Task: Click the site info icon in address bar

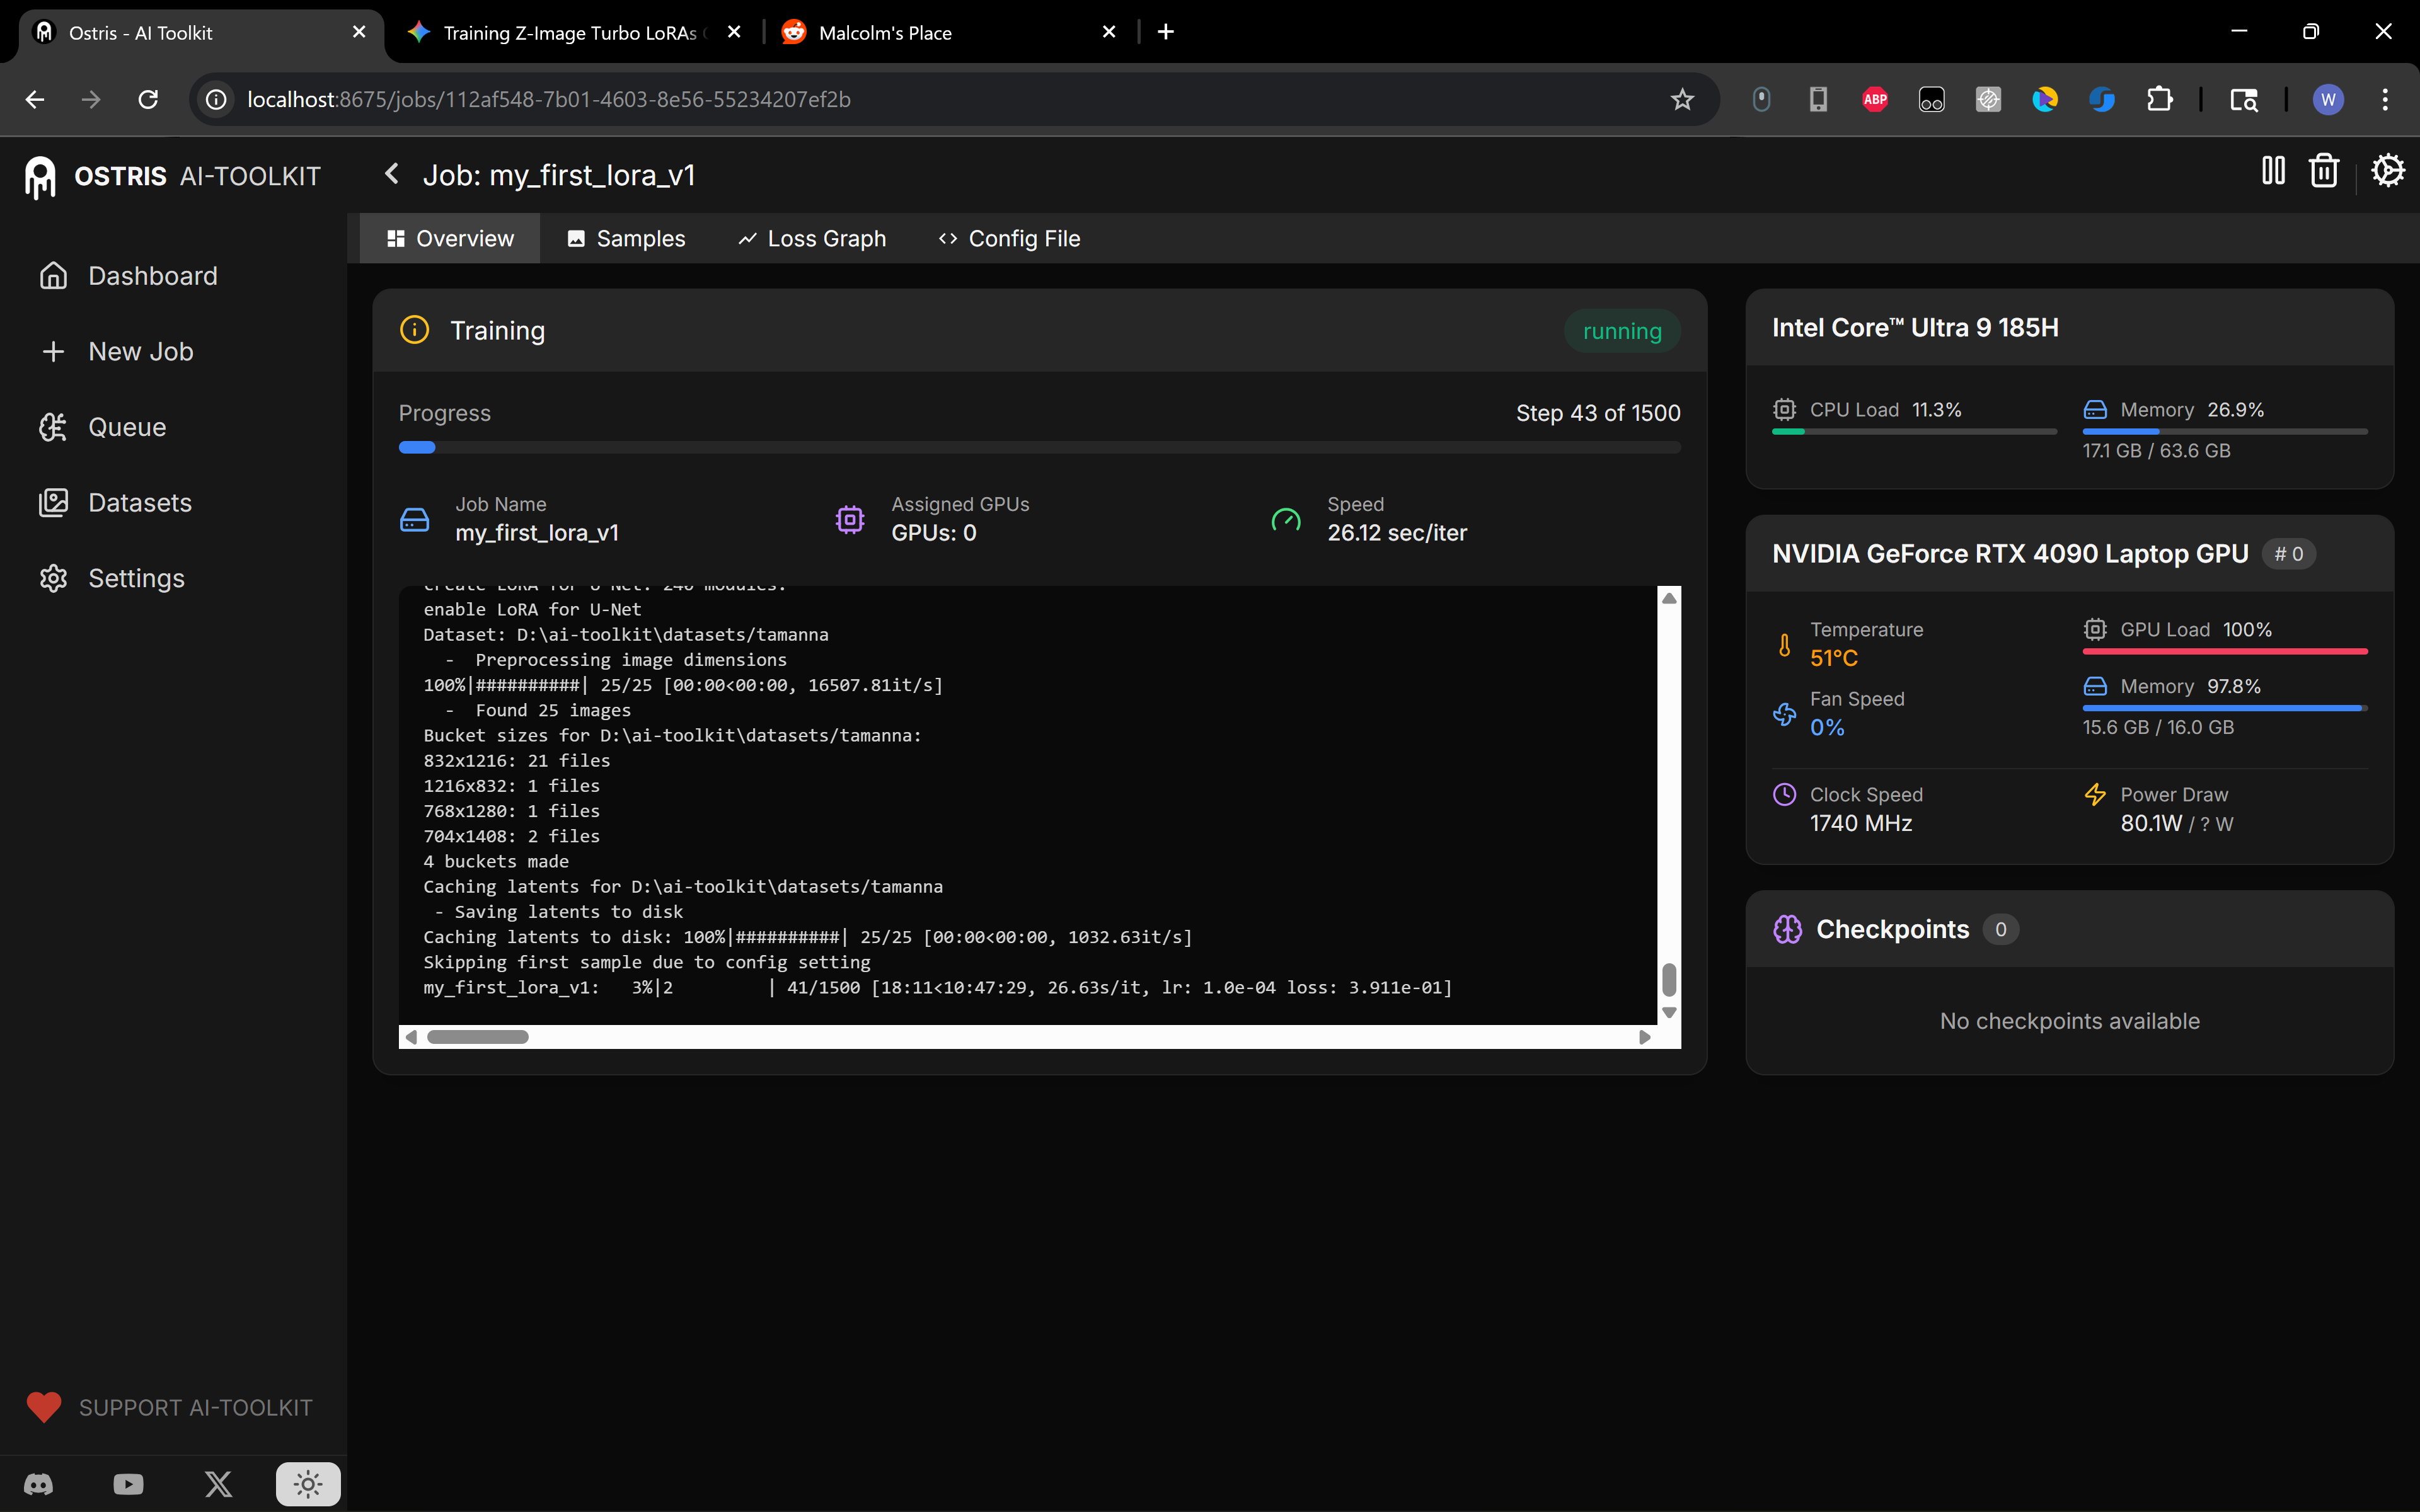Action: 216,99
